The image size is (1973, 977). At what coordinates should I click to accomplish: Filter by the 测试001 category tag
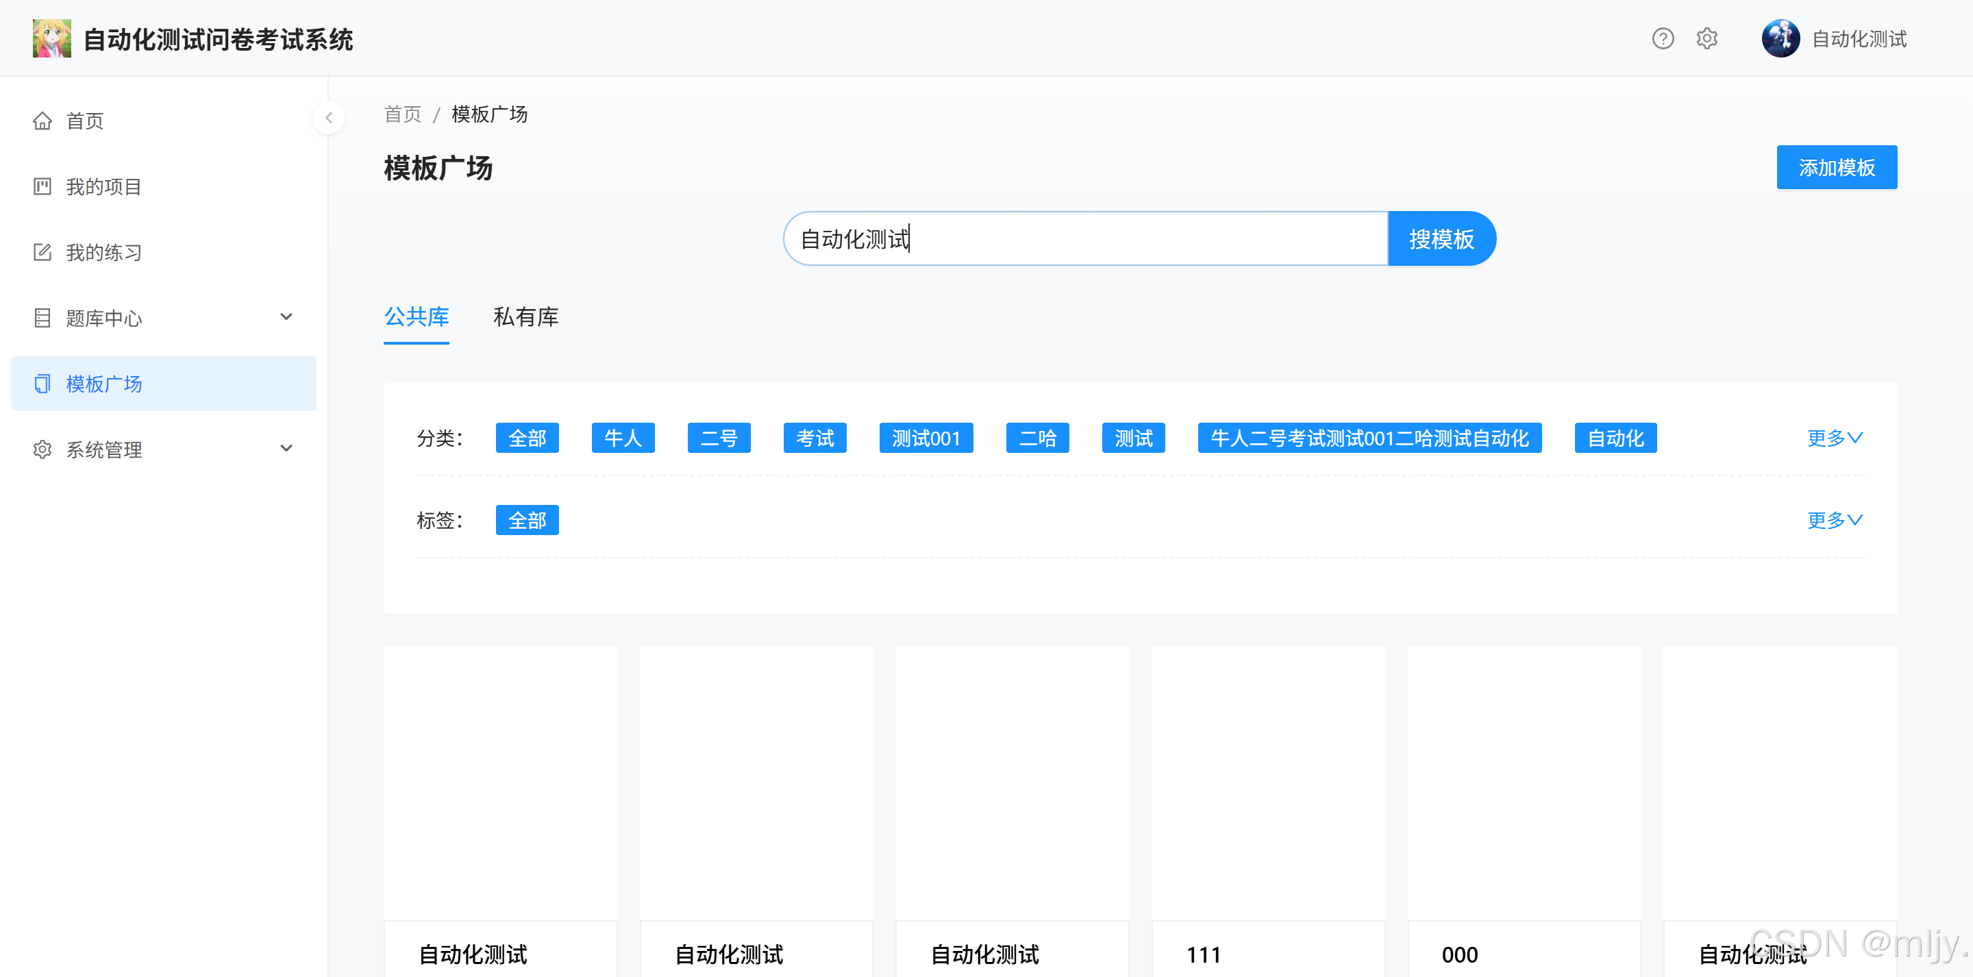pos(926,438)
